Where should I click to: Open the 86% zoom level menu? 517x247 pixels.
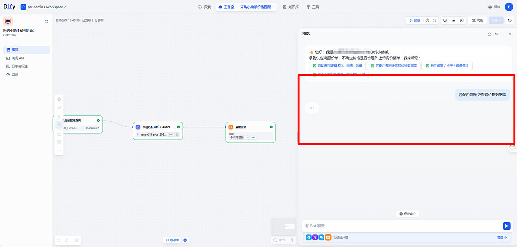click(x=283, y=240)
